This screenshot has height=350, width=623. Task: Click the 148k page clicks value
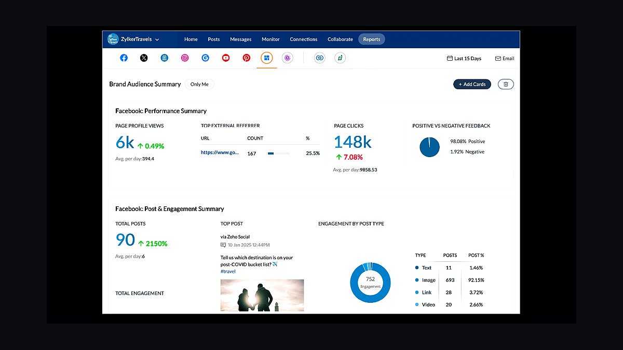[353, 142]
